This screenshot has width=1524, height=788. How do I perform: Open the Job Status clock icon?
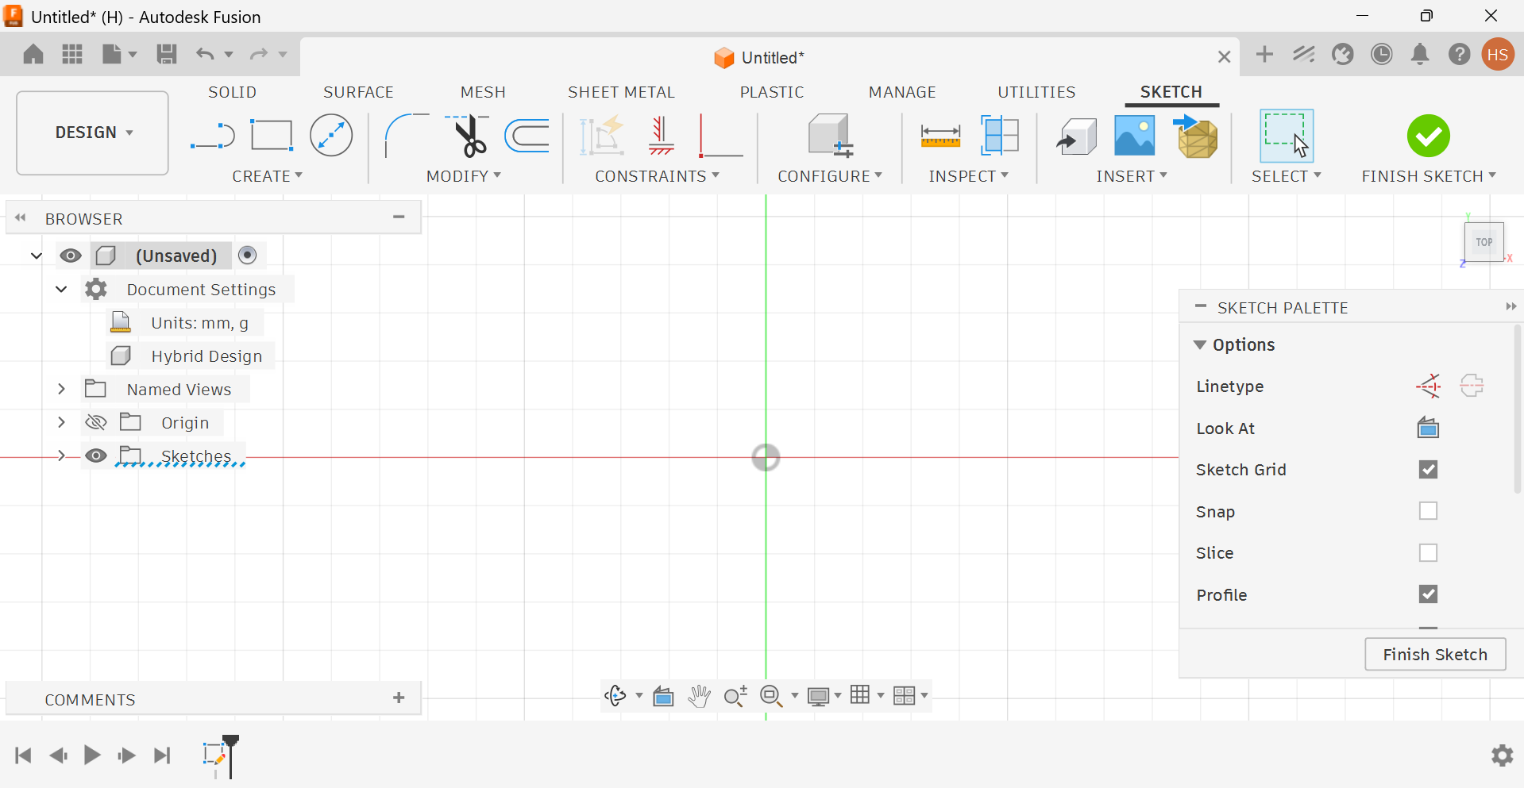(x=1382, y=54)
